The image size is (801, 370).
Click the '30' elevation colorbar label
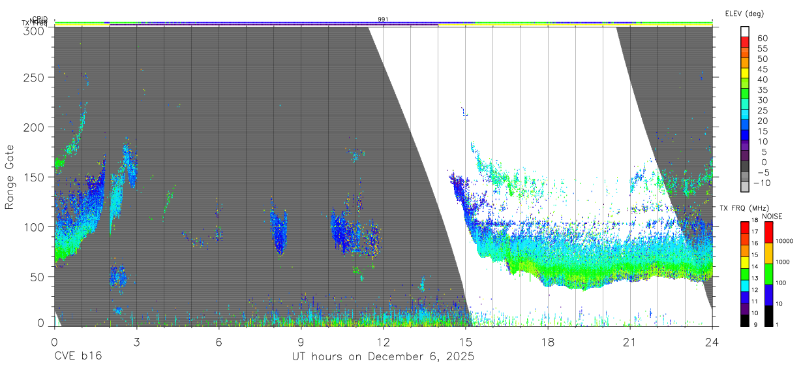[x=763, y=100]
